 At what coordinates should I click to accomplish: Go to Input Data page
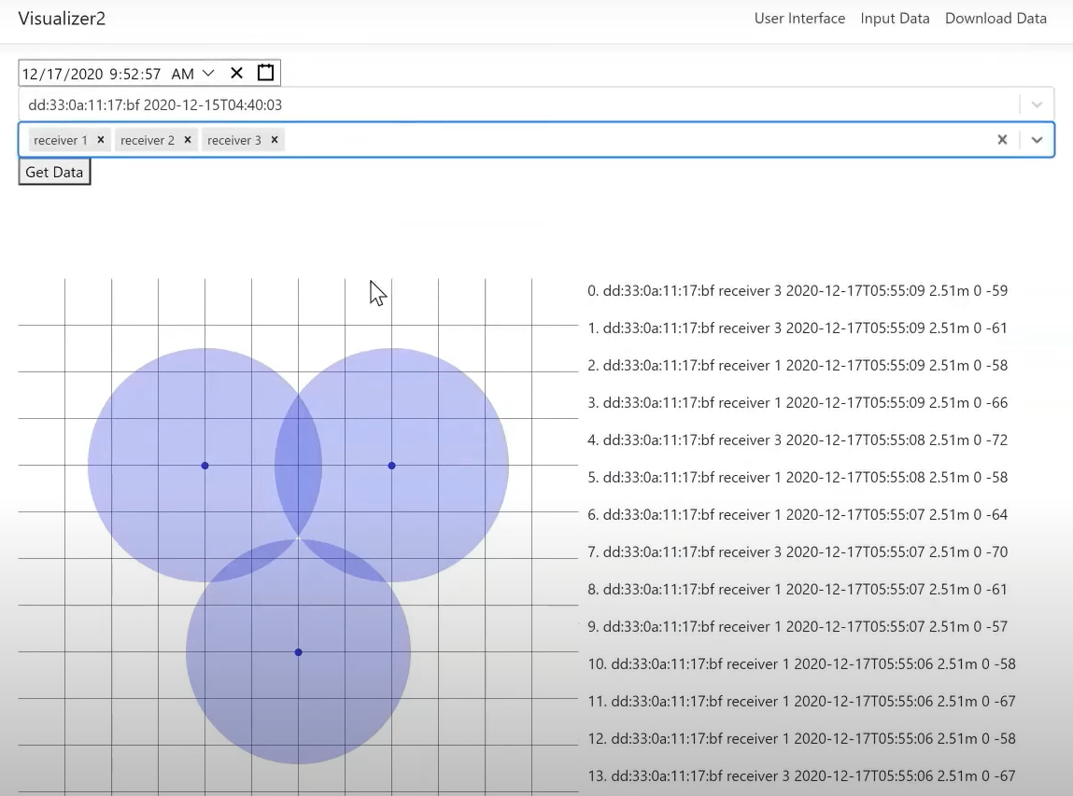point(895,19)
